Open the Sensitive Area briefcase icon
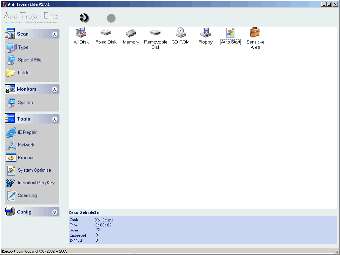 [x=255, y=33]
